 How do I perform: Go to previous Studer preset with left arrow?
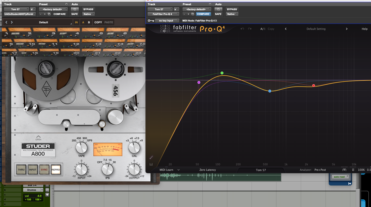7,22
